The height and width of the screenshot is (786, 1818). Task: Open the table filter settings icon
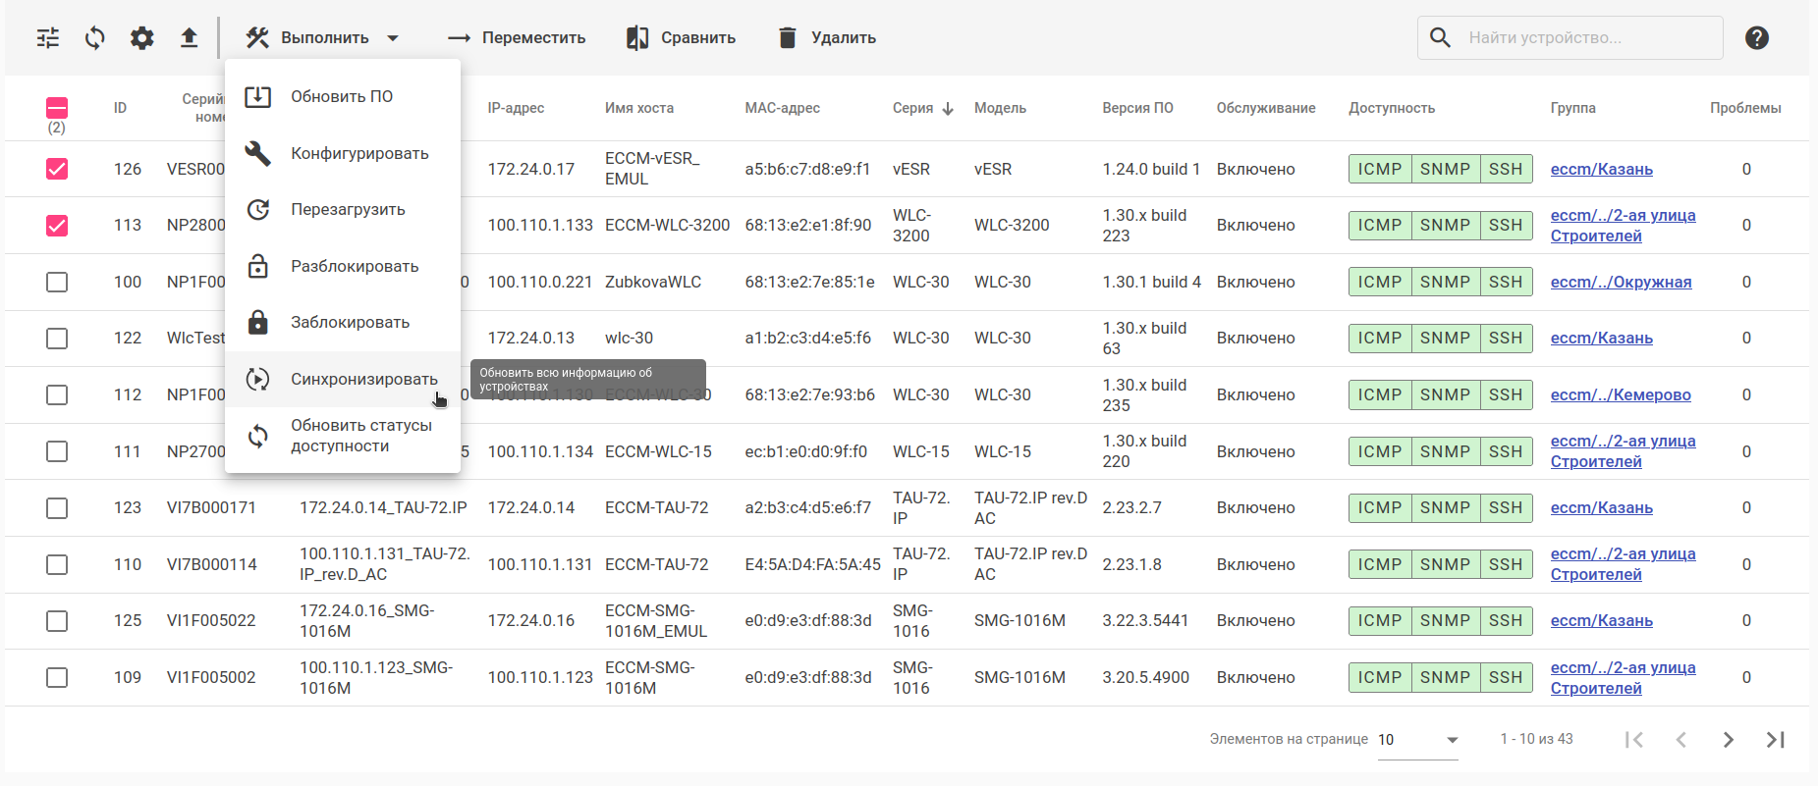click(48, 38)
